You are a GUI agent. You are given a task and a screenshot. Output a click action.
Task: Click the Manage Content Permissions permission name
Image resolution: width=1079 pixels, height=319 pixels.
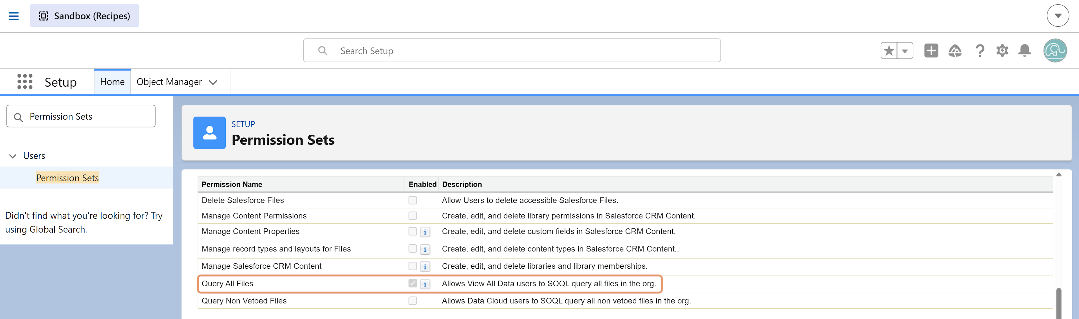254,216
